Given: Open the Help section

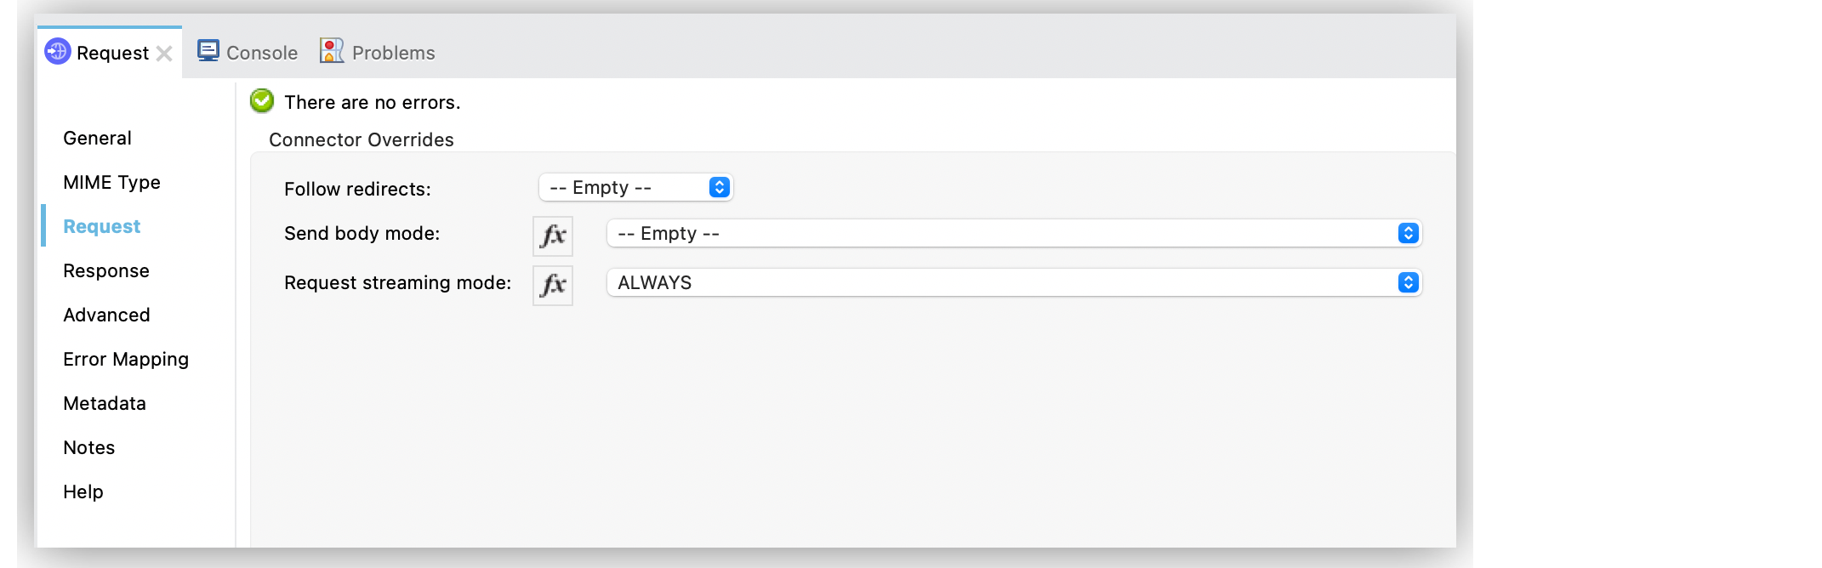Looking at the screenshot, I should tap(83, 491).
